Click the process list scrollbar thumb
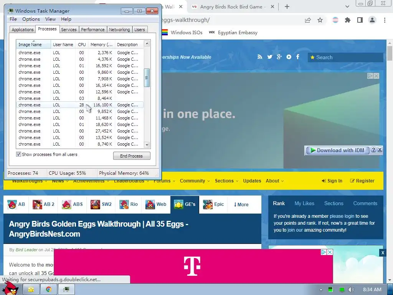Image resolution: width=393 pixels, height=295 pixels. [x=147, y=78]
